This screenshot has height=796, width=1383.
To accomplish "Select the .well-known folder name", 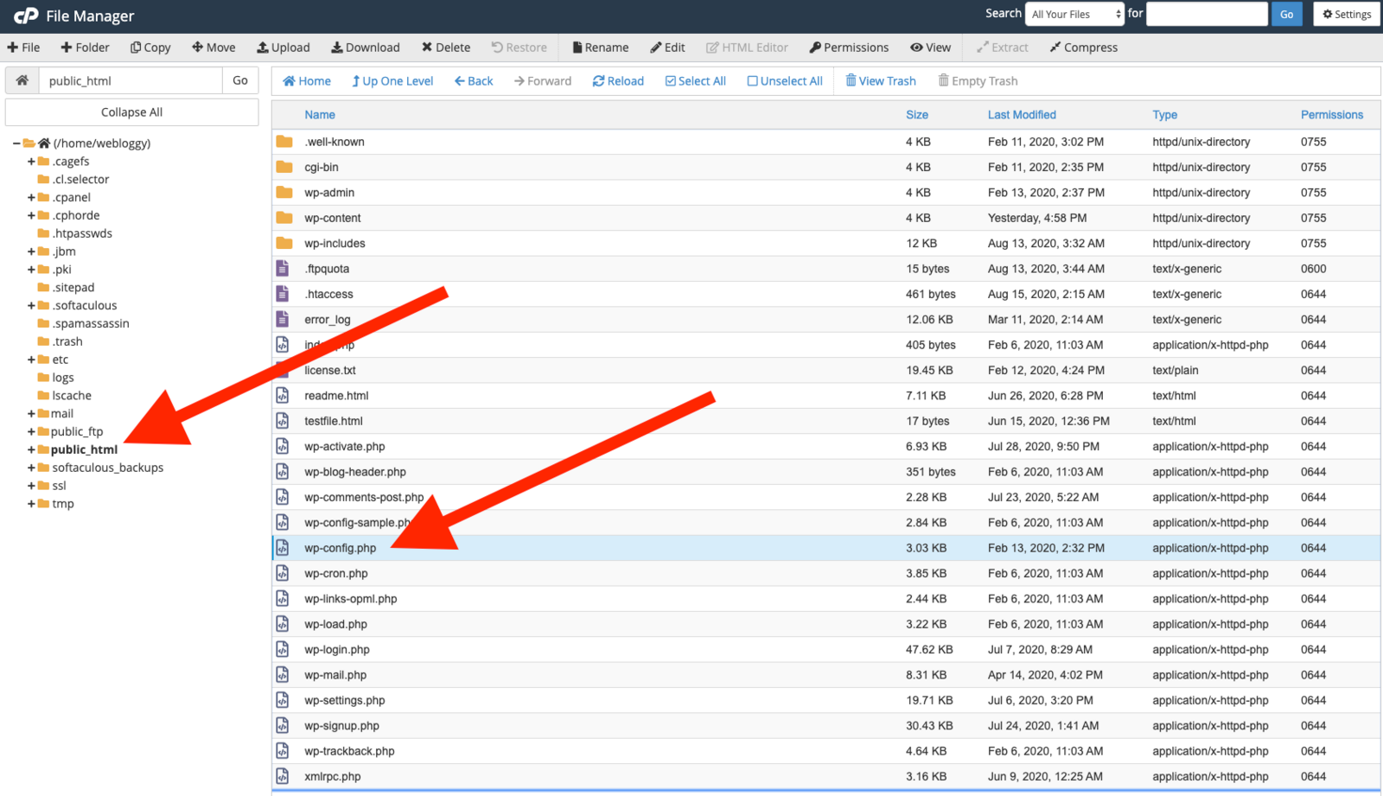I will pos(335,142).
